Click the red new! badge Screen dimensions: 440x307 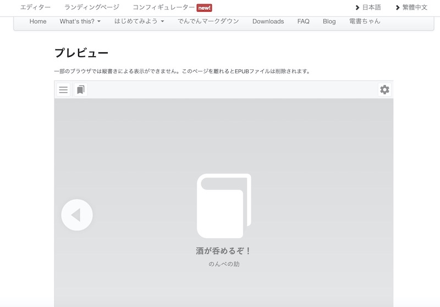point(204,8)
